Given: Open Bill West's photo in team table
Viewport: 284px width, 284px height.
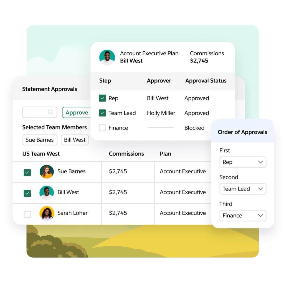Looking at the screenshot, I should pos(47,192).
